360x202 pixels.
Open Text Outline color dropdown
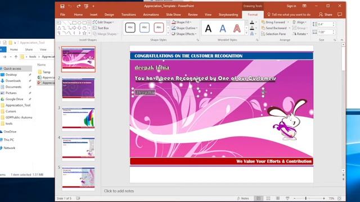click(256, 28)
